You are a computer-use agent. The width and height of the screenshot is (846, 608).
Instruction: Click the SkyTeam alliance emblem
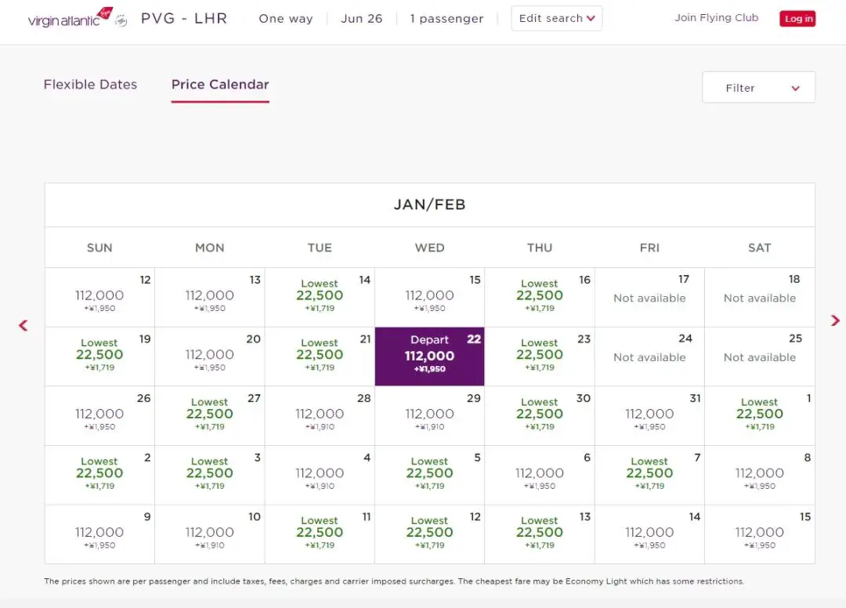point(121,21)
